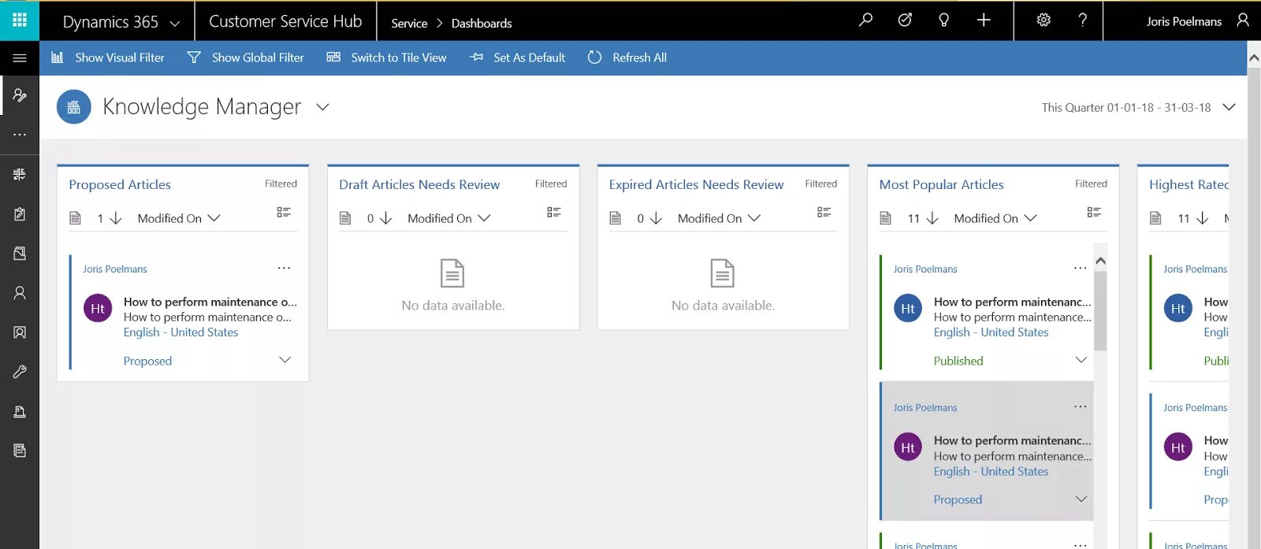Open Modified On sort dropdown in Draft Articles
The width and height of the screenshot is (1261, 549).
point(449,218)
